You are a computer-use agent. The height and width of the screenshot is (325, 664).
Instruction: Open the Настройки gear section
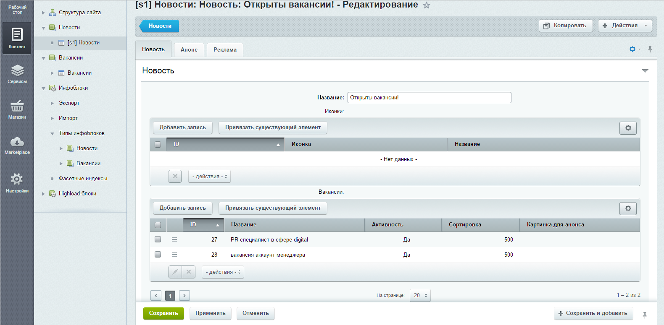tap(17, 183)
